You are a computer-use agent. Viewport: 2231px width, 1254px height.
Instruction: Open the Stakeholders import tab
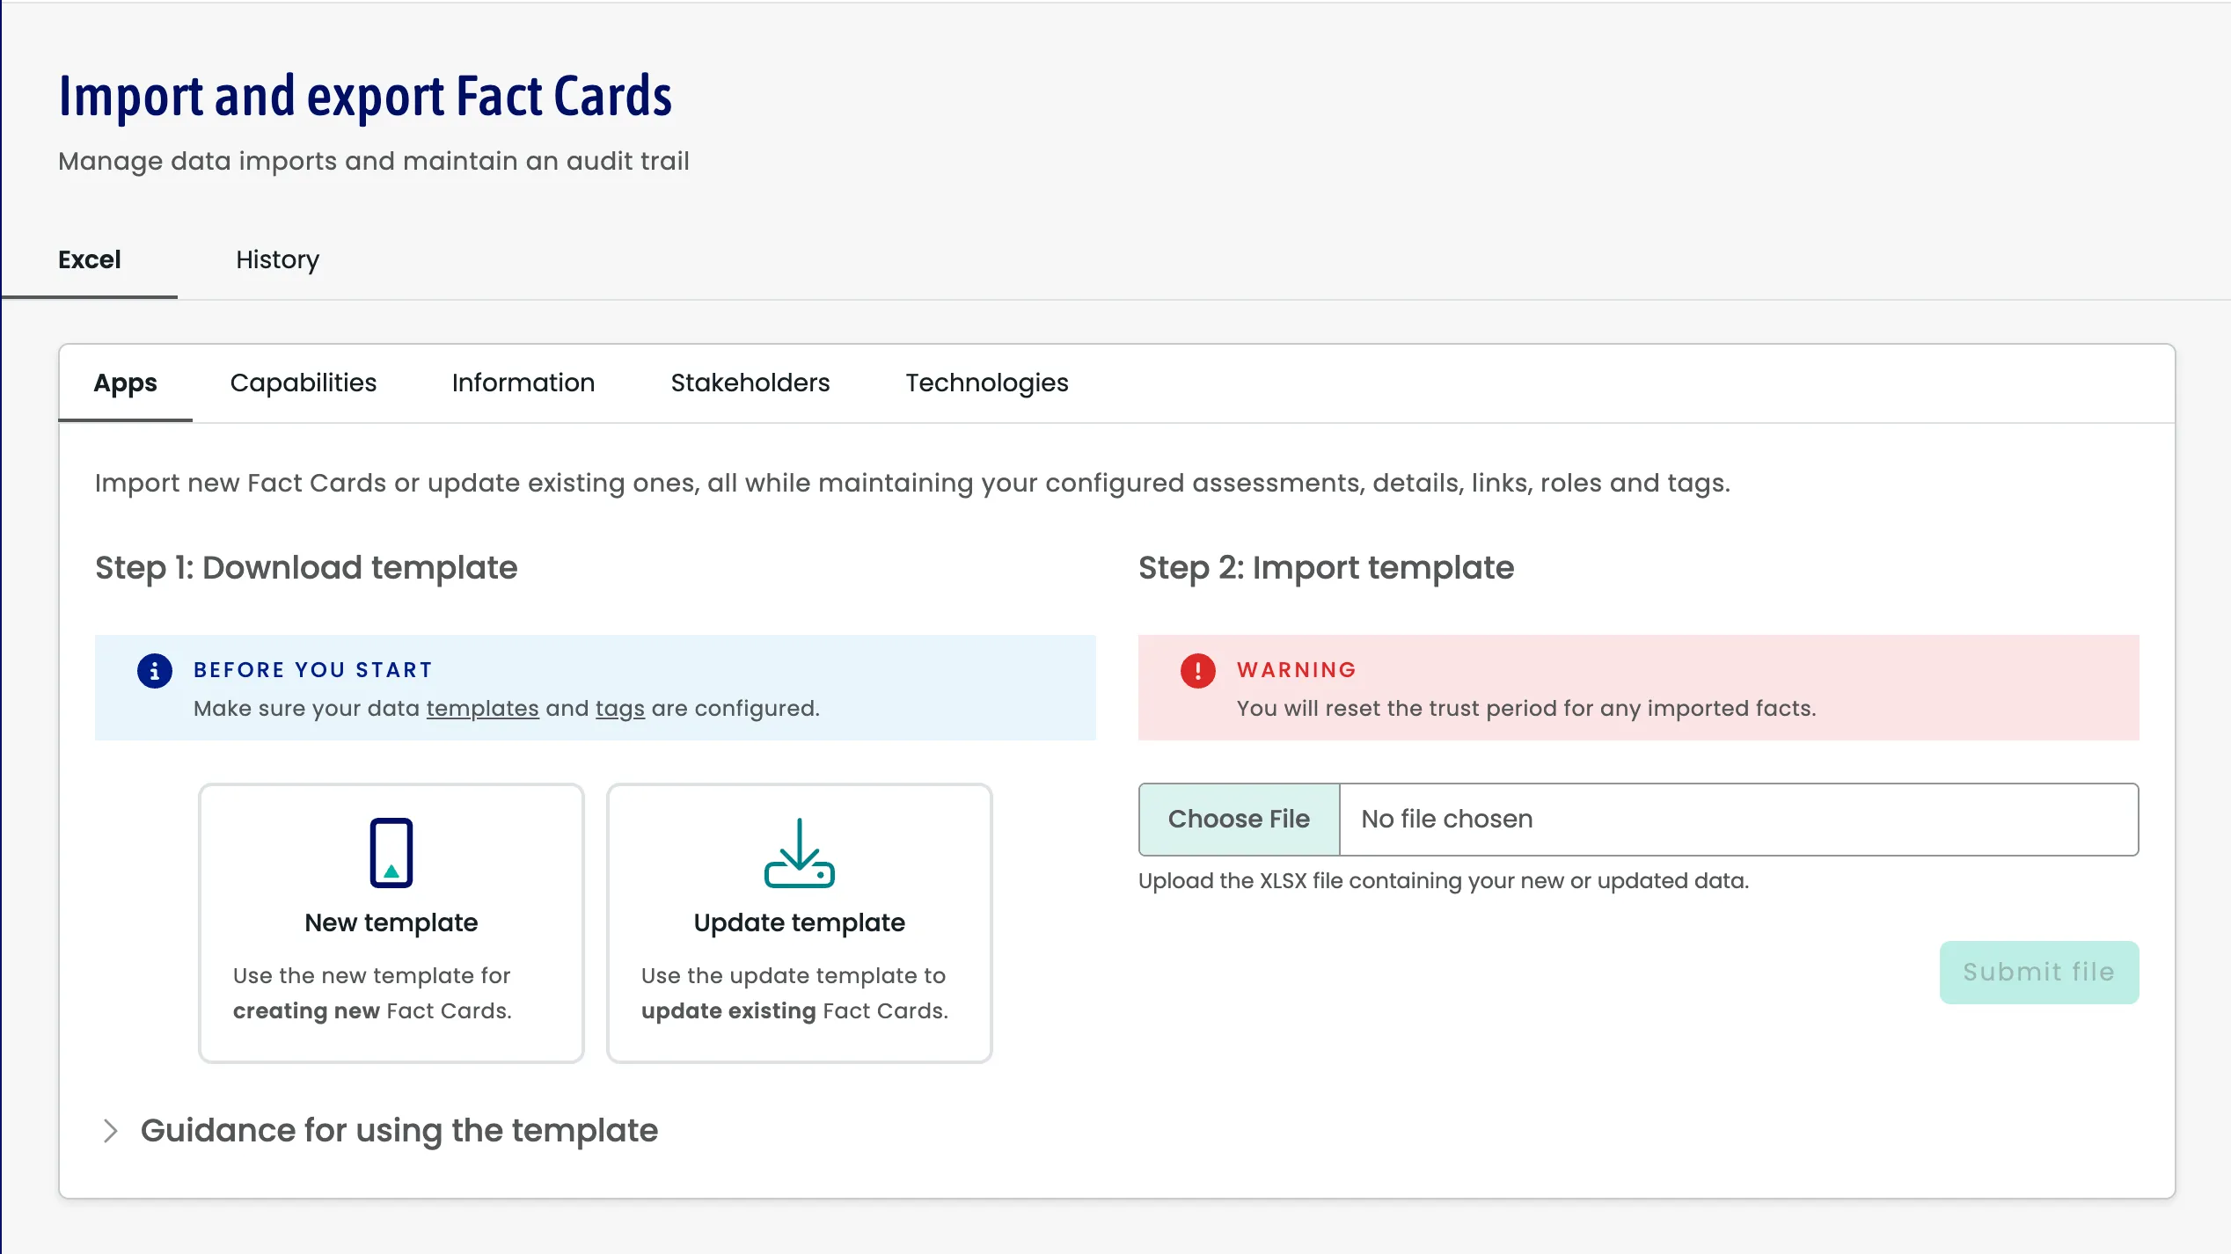pyautogui.click(x=750, y=383)
